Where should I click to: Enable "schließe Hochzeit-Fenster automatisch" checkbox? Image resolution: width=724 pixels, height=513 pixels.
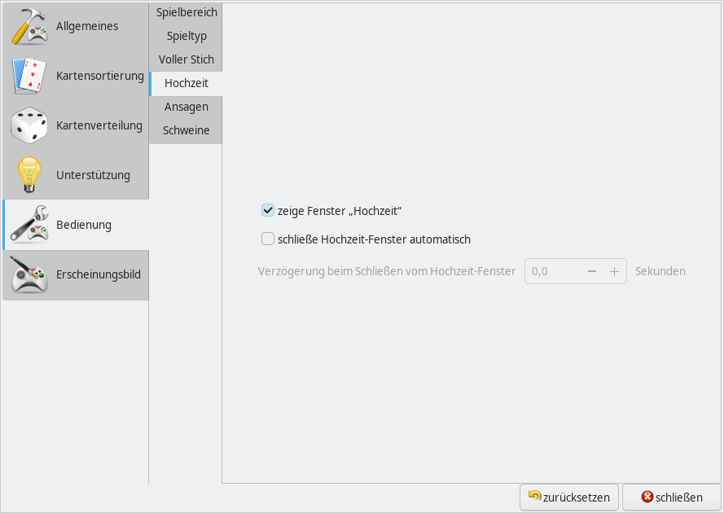pos(267,239)
